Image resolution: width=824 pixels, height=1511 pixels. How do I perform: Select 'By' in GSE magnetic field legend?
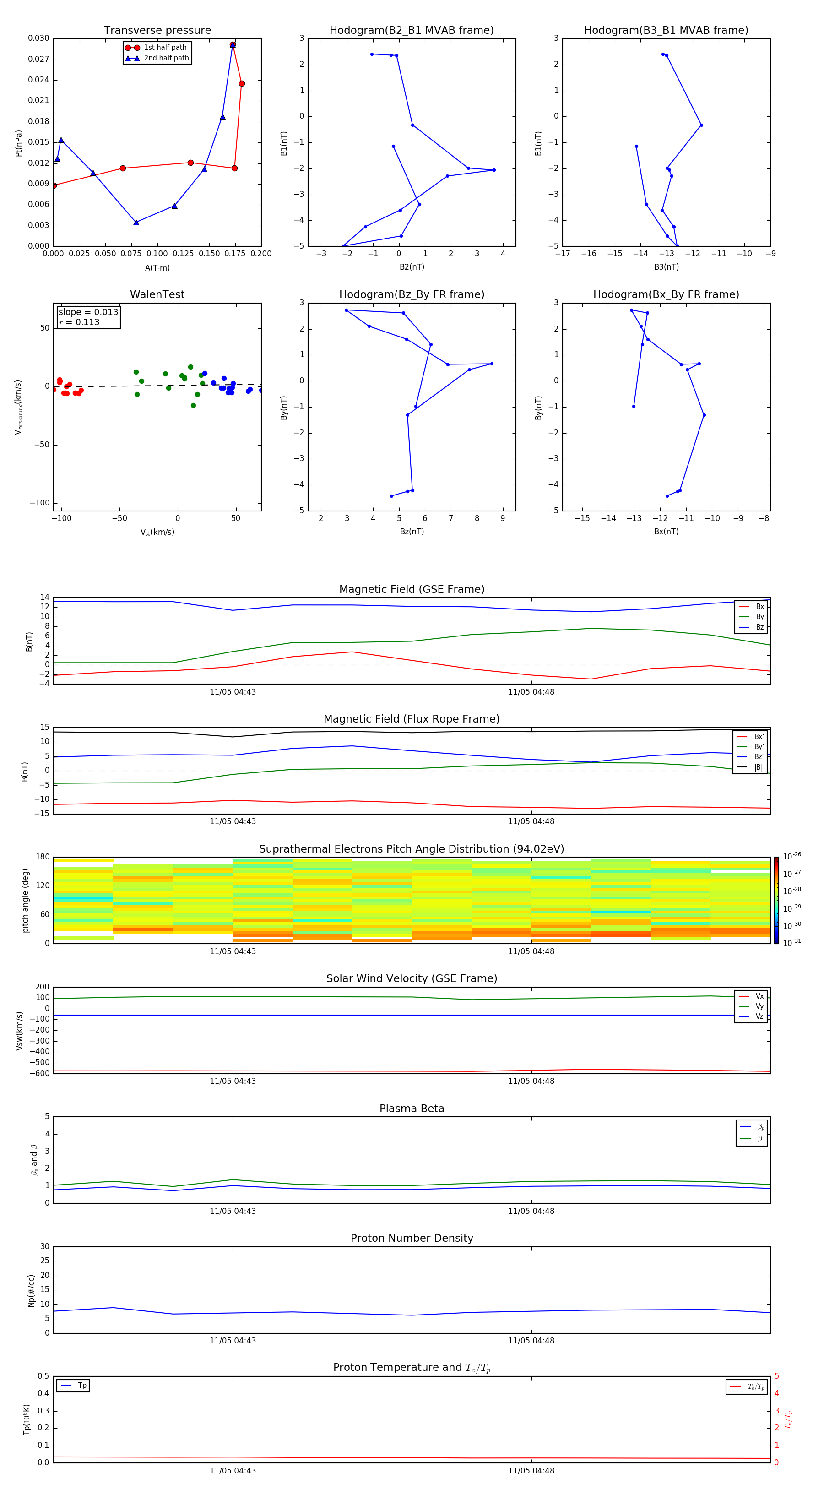point(751,616)
